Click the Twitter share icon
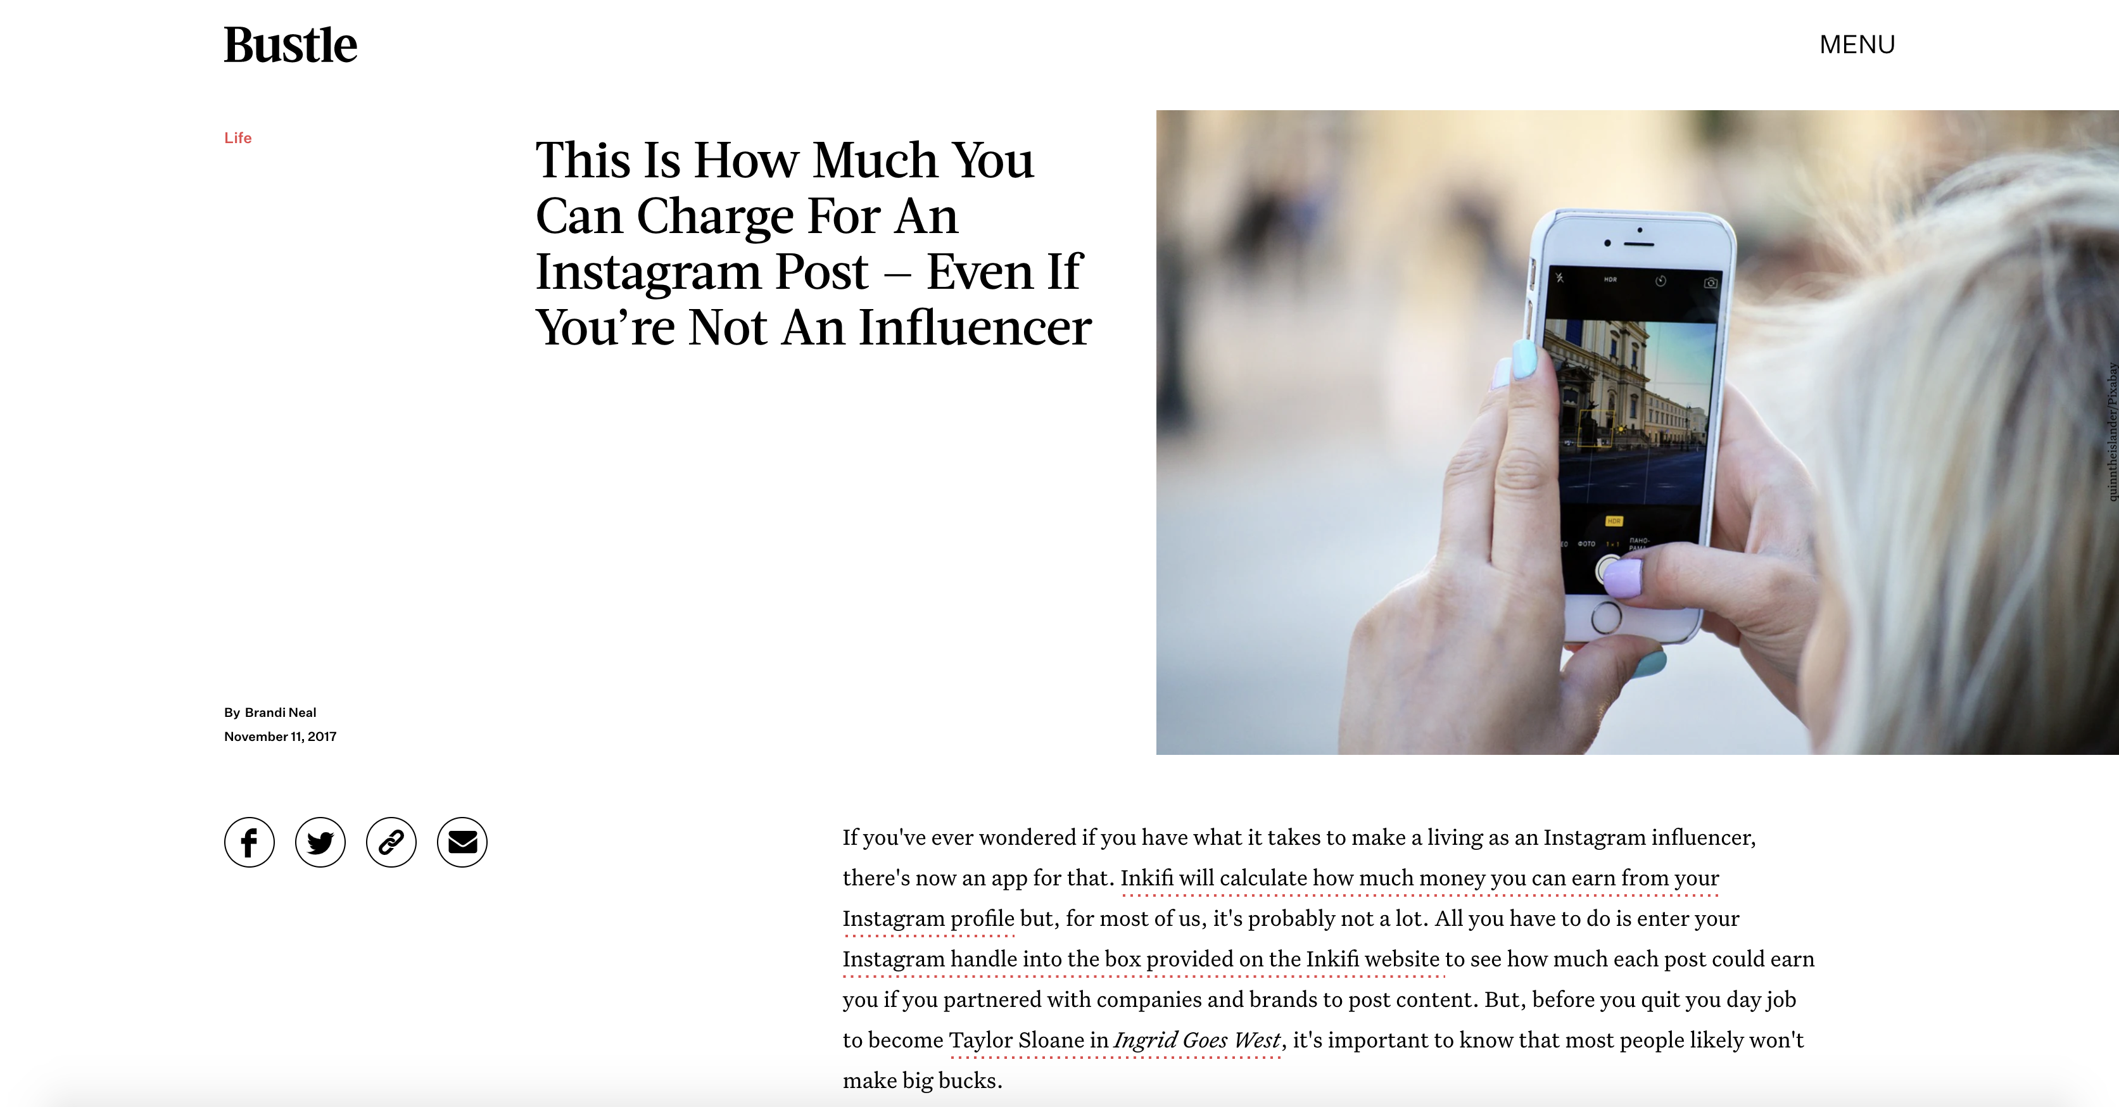The height and width of the screenshot is (1107, 2119). point(320,842)
